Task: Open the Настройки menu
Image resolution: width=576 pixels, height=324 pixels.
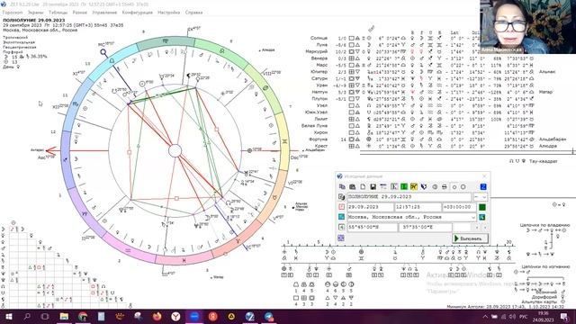Action: [168, 13]
